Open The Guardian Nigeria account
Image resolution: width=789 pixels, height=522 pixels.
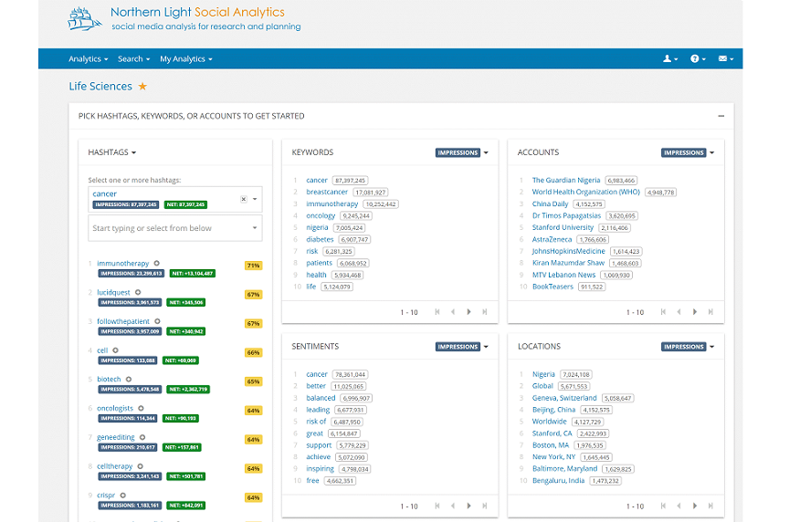566,180
